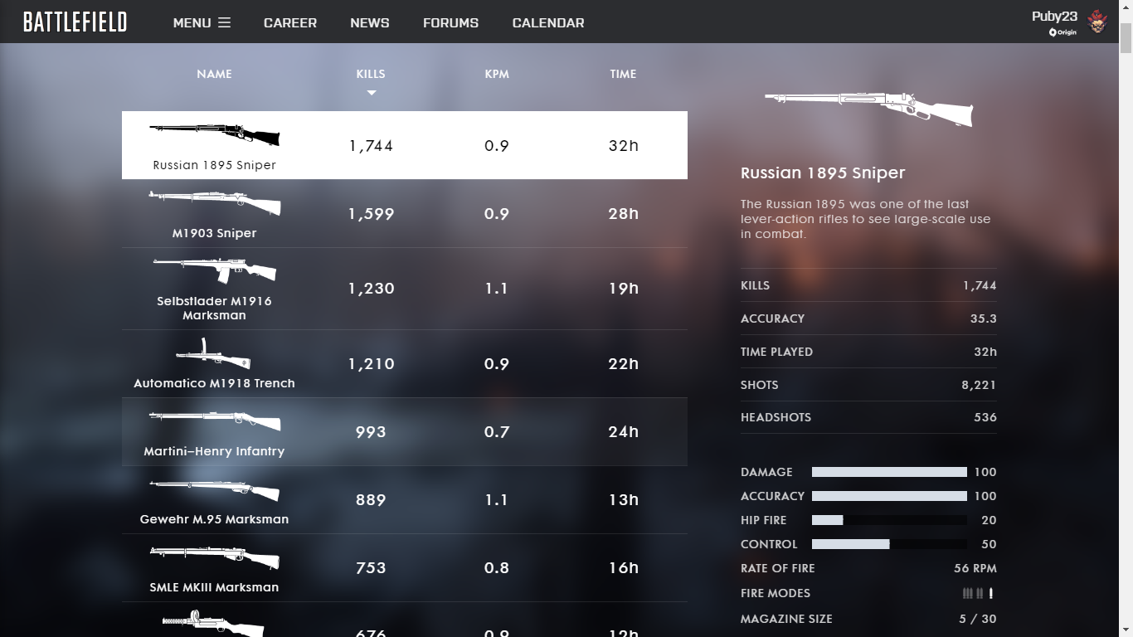This screenshot has height=637, width=1133.
Task: Click the Automatico M1918 Trench name label
Action: point(214,383)
